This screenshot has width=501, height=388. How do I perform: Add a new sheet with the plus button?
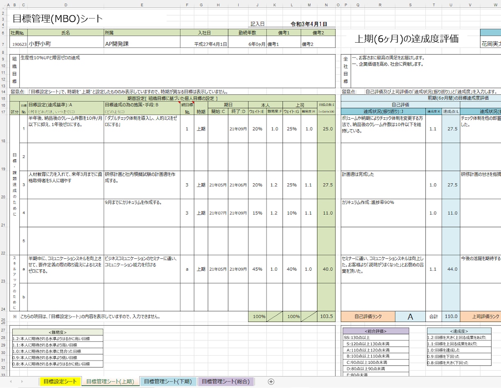pos(271,381)
